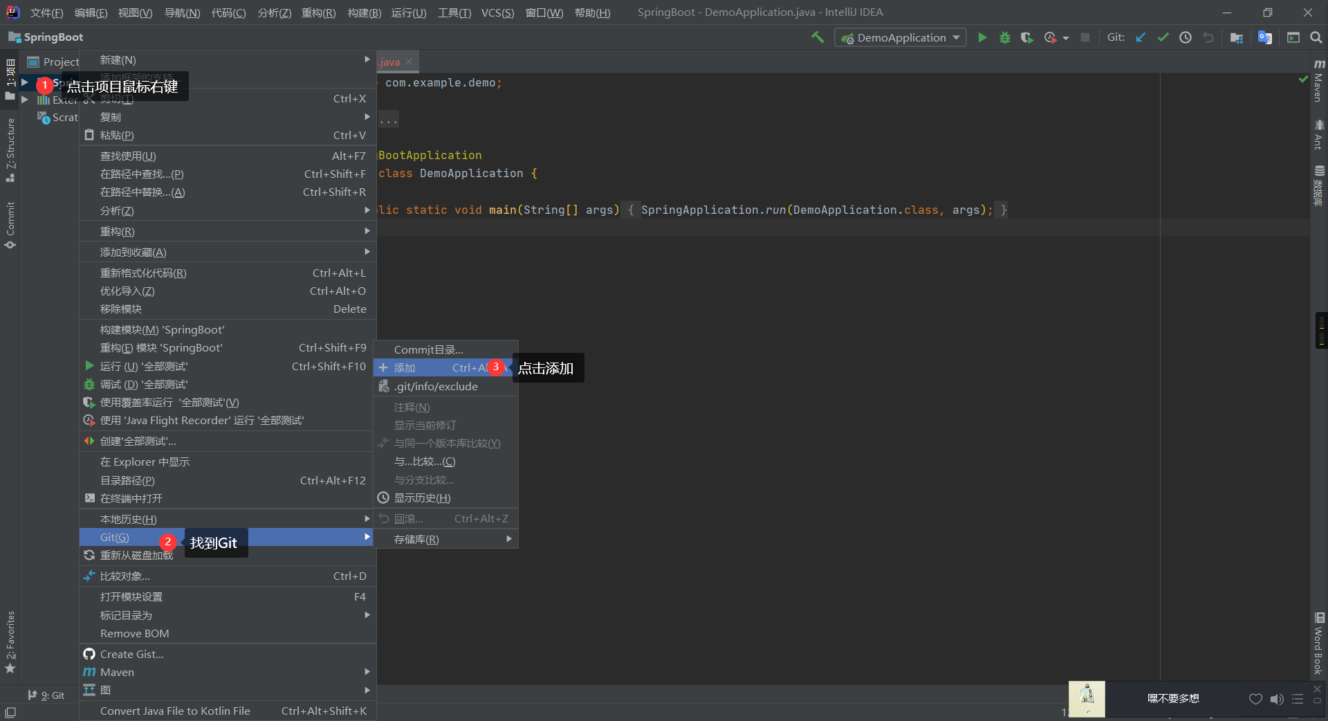Expand the 存储库(R) submenu
The width and height of the screenshot is (1328, 721).
click(x=445, y=539)
